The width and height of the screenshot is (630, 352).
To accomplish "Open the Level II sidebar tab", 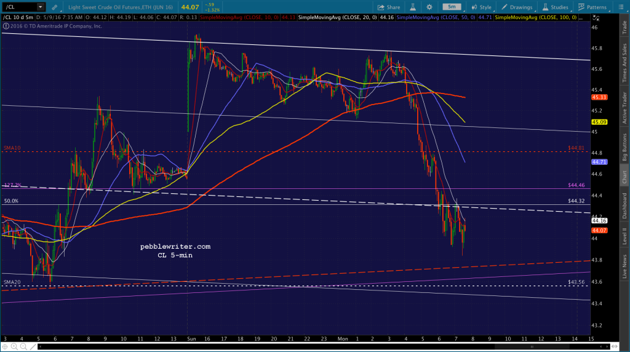I will (624, 236).
